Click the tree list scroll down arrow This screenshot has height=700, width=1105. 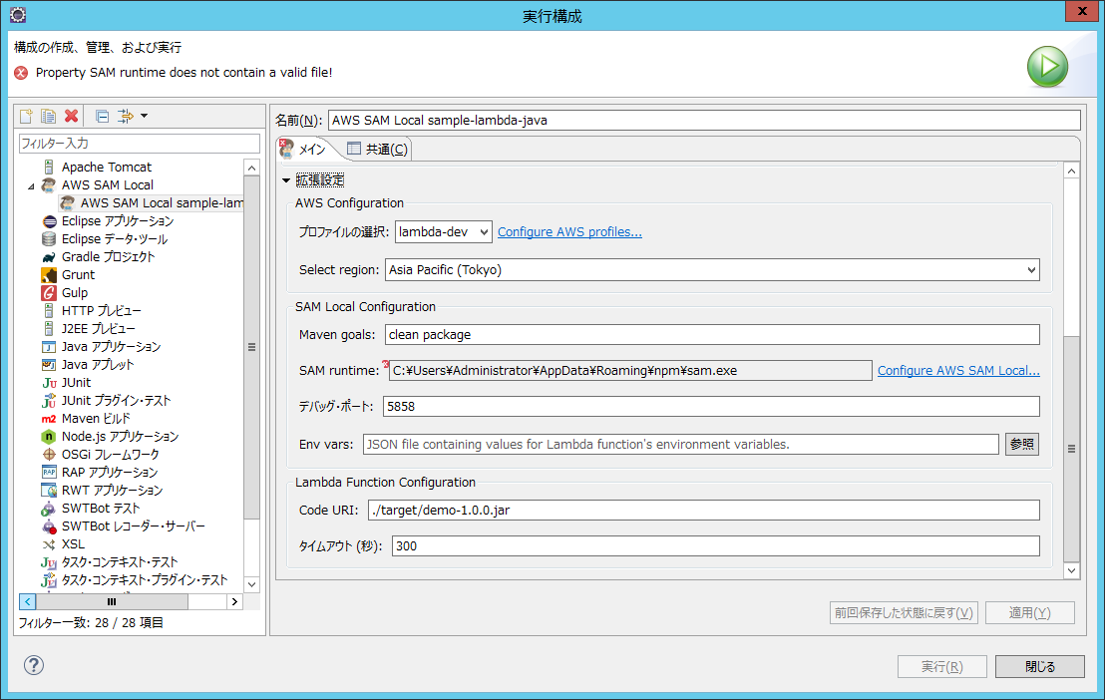click(x=251, y=584)
